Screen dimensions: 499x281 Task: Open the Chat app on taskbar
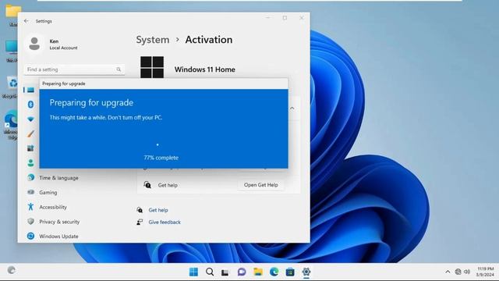pos(242,272)
